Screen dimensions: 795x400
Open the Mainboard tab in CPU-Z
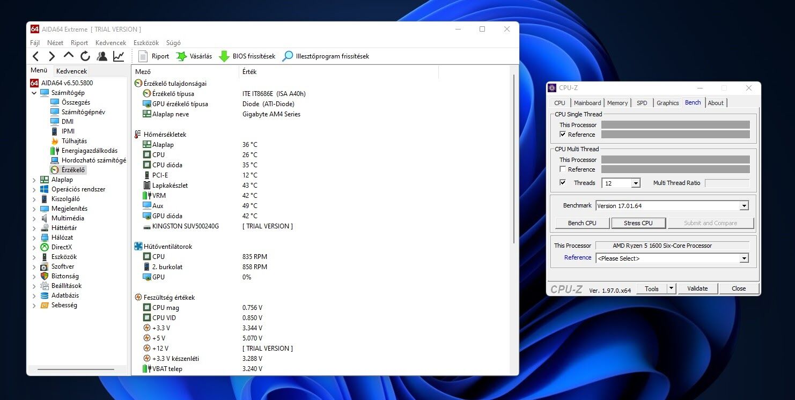587,103
